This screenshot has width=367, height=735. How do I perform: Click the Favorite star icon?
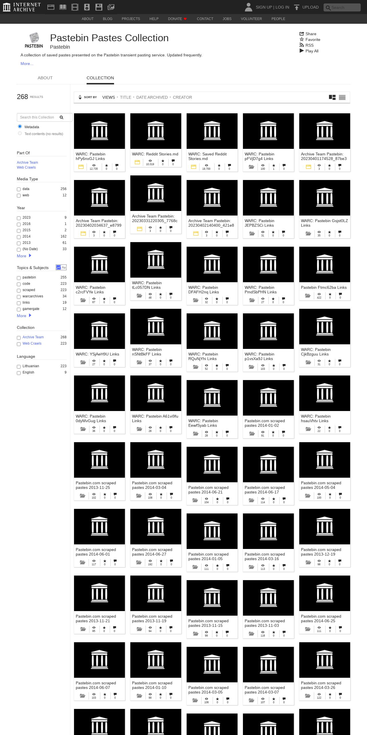(302, 39)
